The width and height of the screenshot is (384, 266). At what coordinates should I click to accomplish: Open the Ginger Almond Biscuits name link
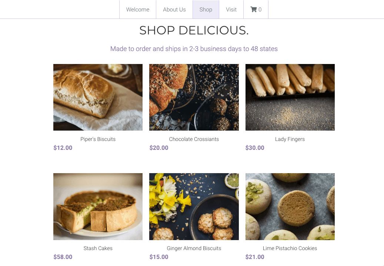tap(194, 249)
